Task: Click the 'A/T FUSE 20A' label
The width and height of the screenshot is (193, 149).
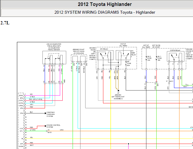Action: [129, 63]
